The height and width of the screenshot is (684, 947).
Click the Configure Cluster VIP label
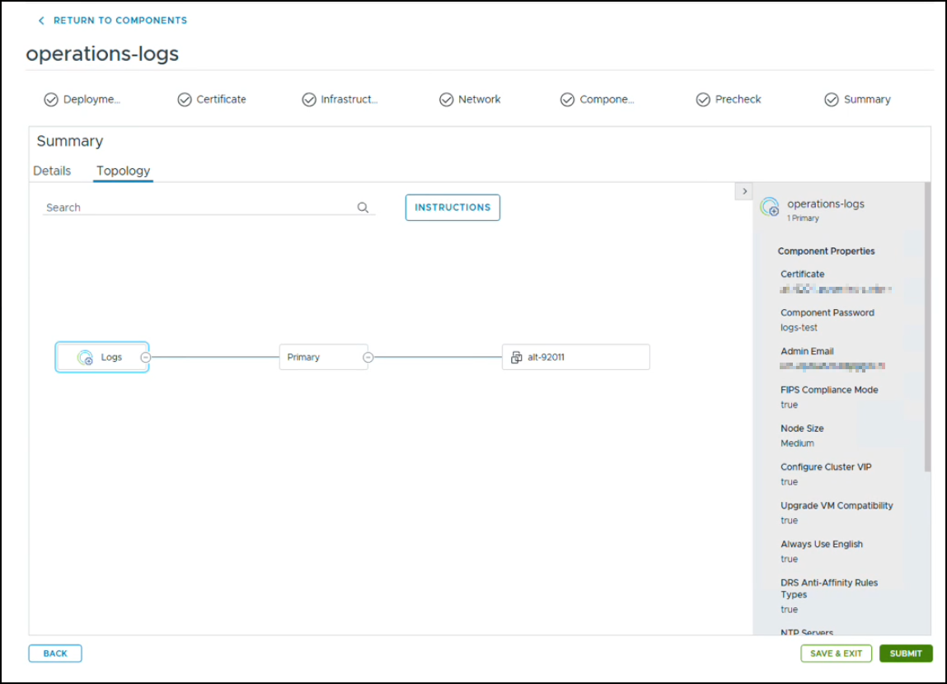[826, 467]
